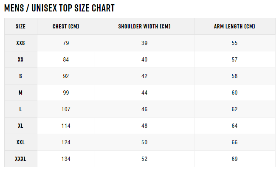Select the XL size row label

[x=20, y=126]
